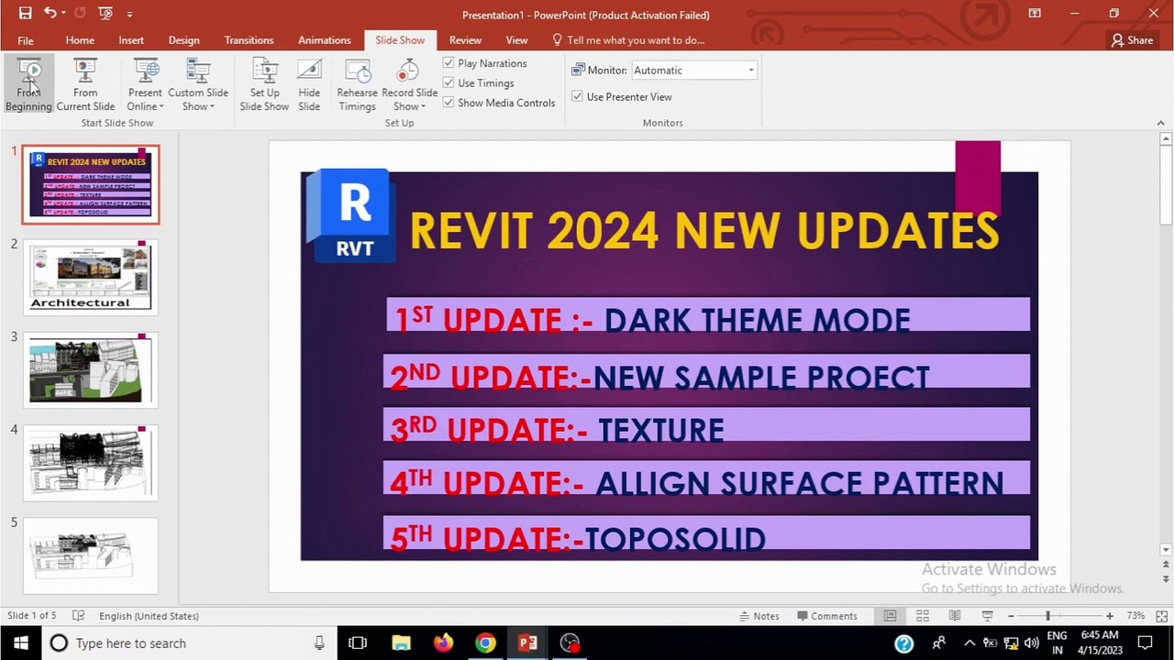
Task: Click the zoom slider handle
Action: click(x=1047, y=616)
